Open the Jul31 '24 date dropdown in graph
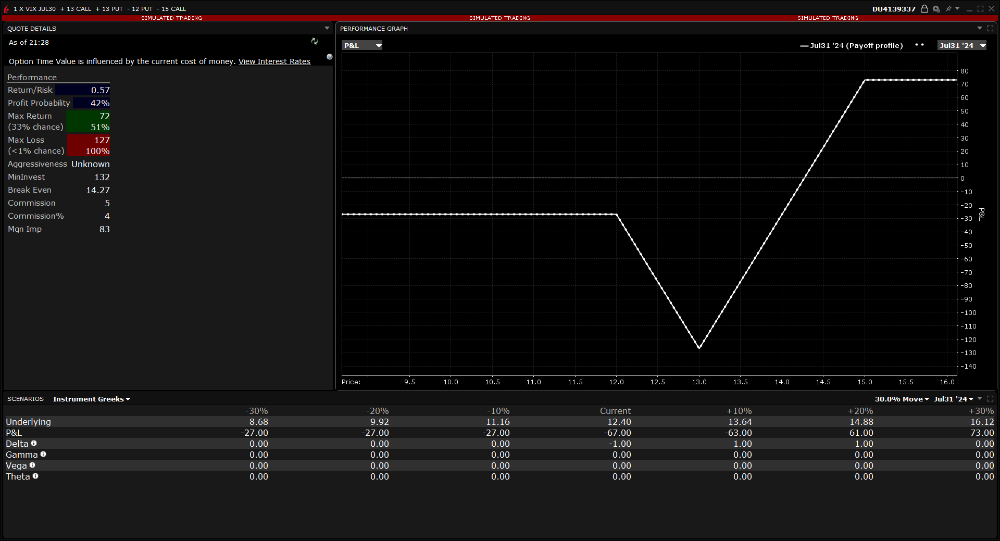Viewport: 1000px width, 541px height. pyautogui.click(x=961, y=46)
